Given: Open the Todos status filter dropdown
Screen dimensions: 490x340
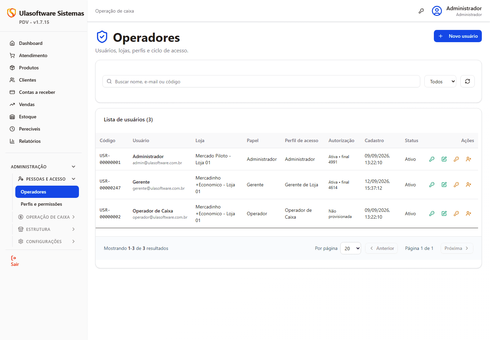Looking at the screenshot, I should click(x=440, y=81).
